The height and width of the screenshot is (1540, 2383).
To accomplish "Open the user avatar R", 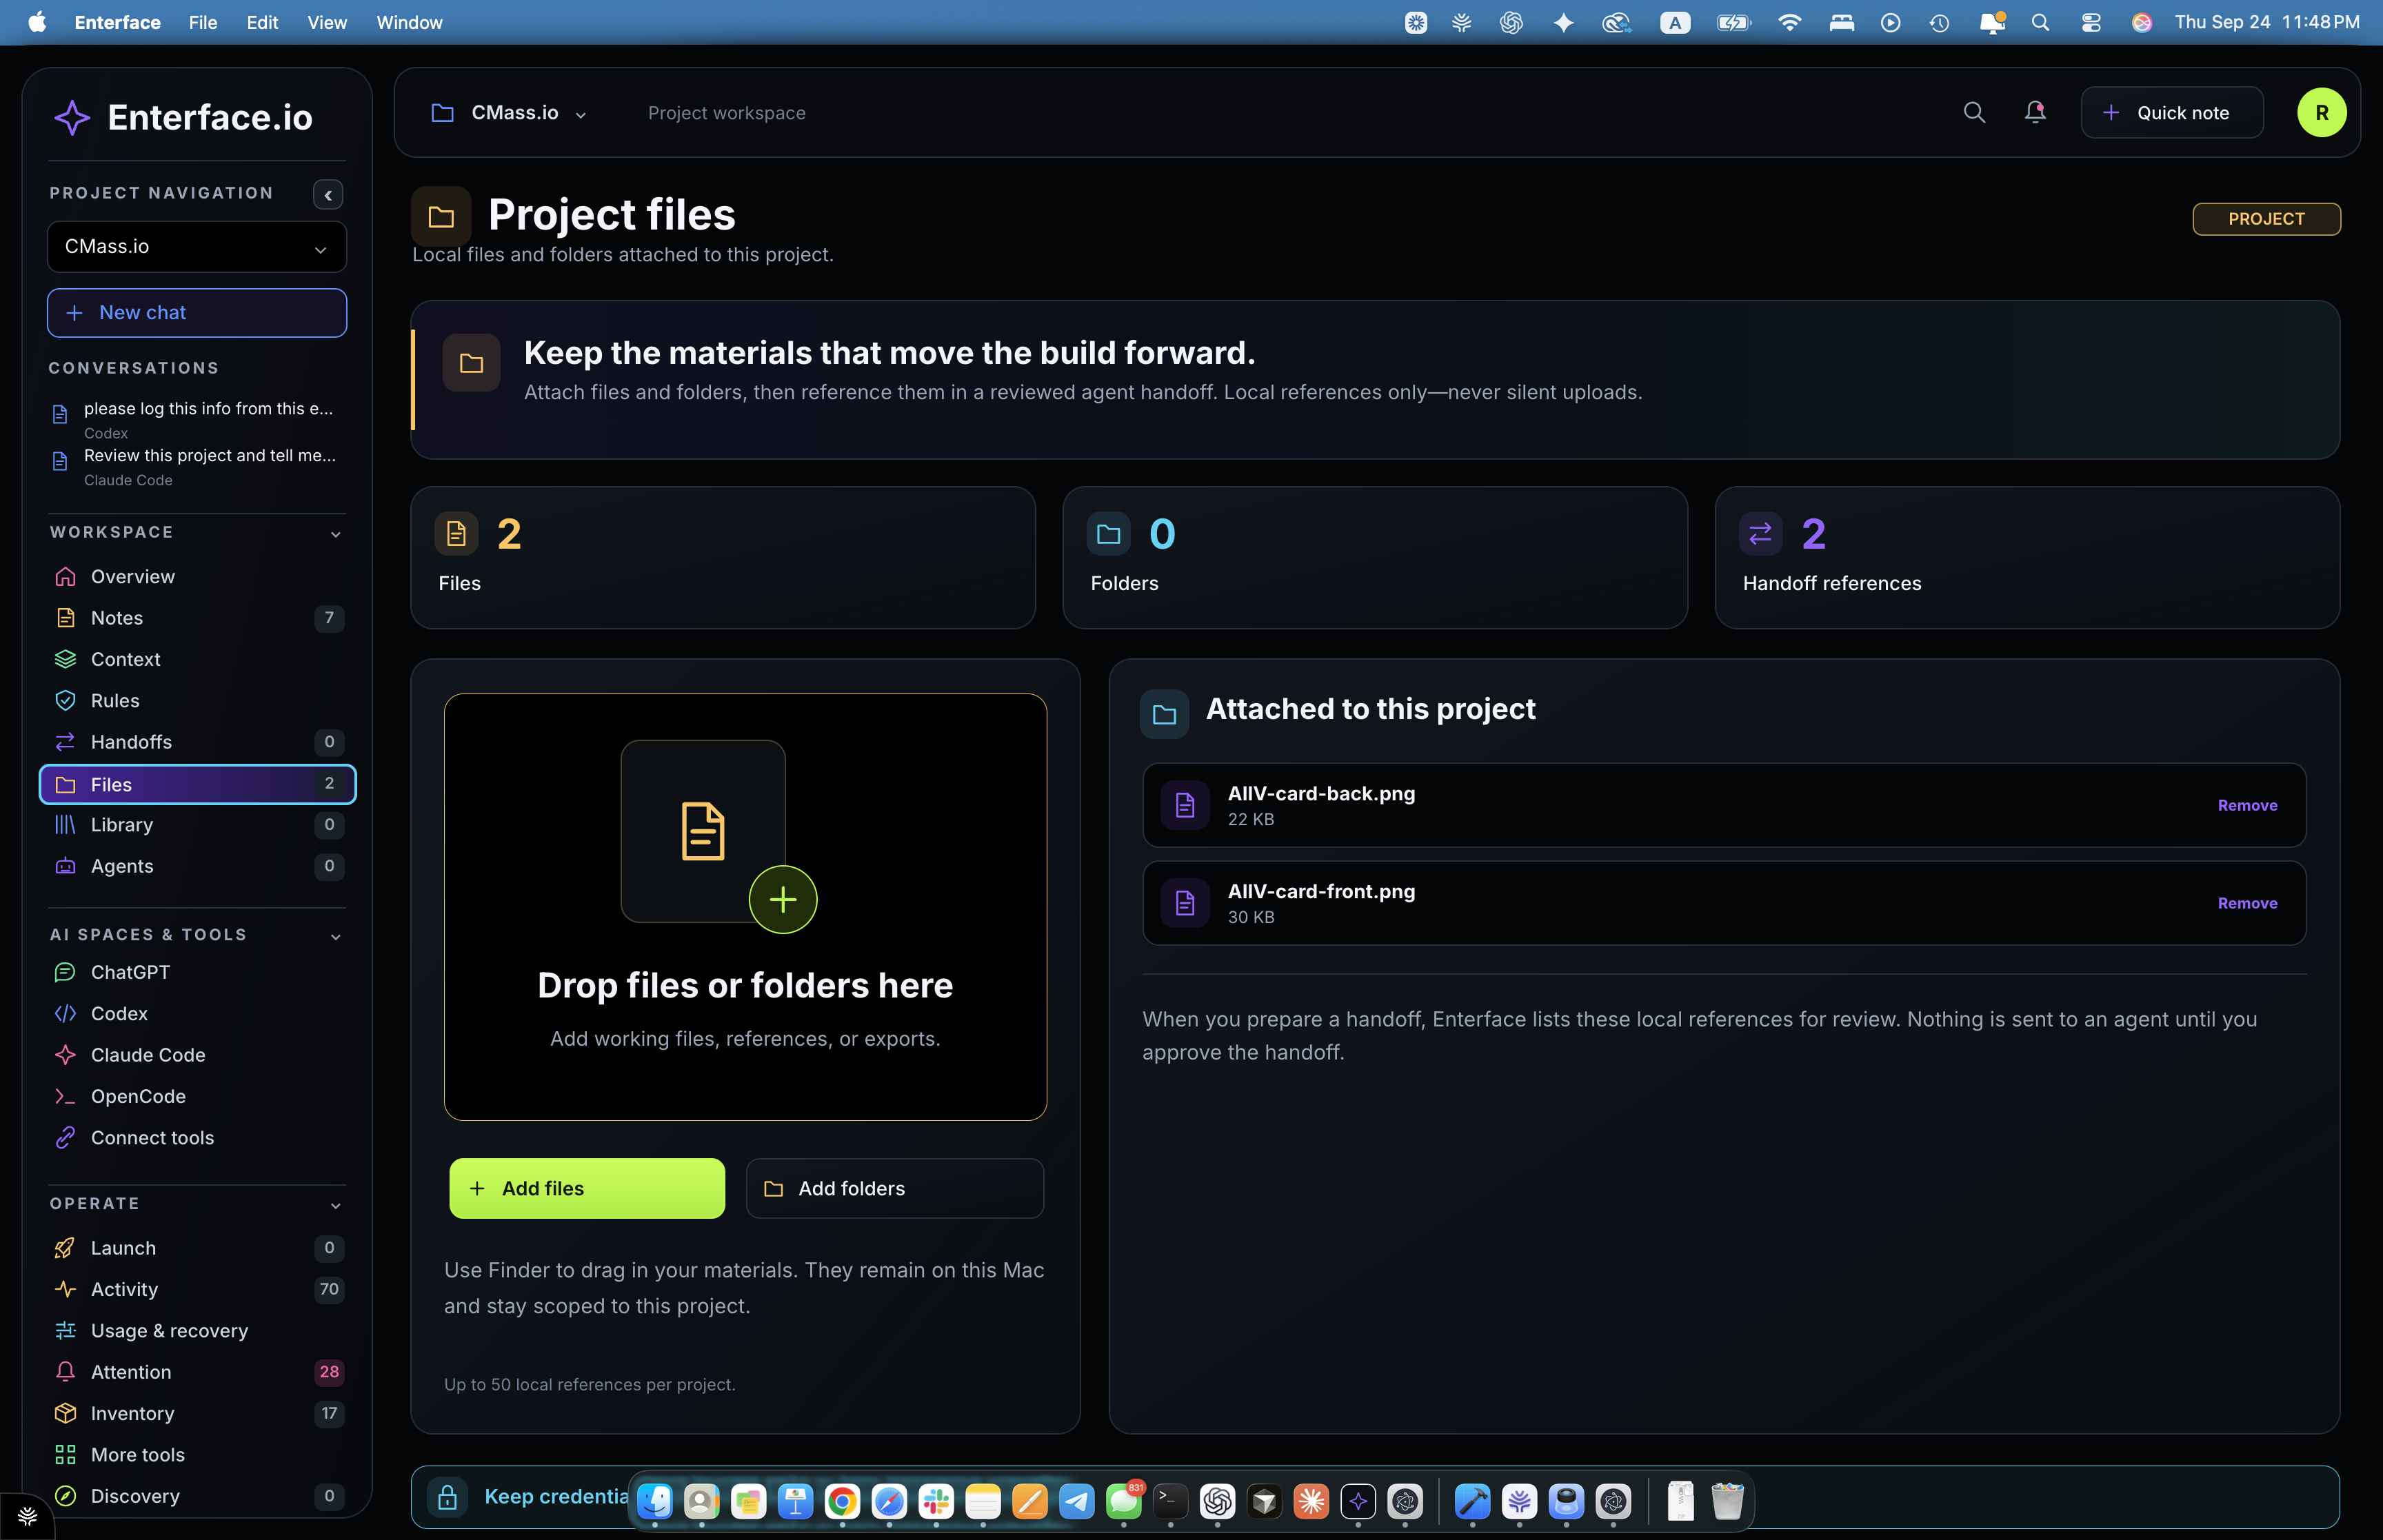I will pos(2321,112).
